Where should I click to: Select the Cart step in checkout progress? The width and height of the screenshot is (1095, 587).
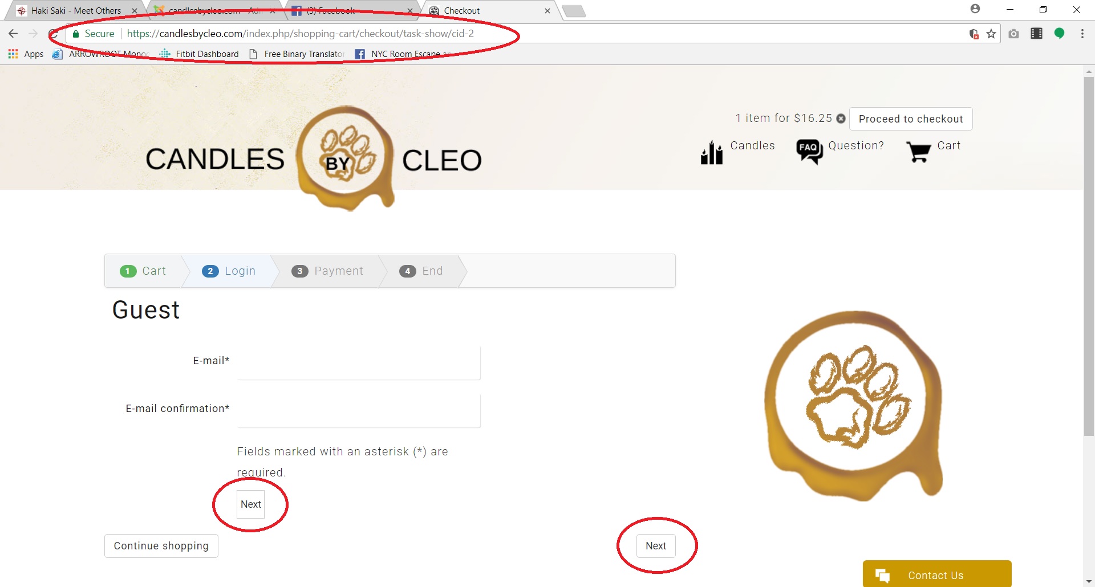(143, 271)
